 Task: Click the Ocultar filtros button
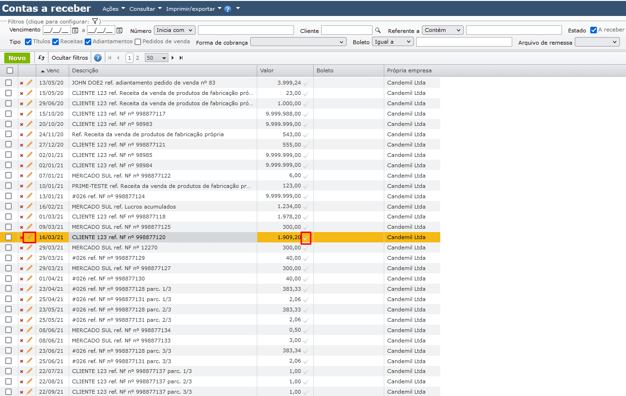click(70, 58)
